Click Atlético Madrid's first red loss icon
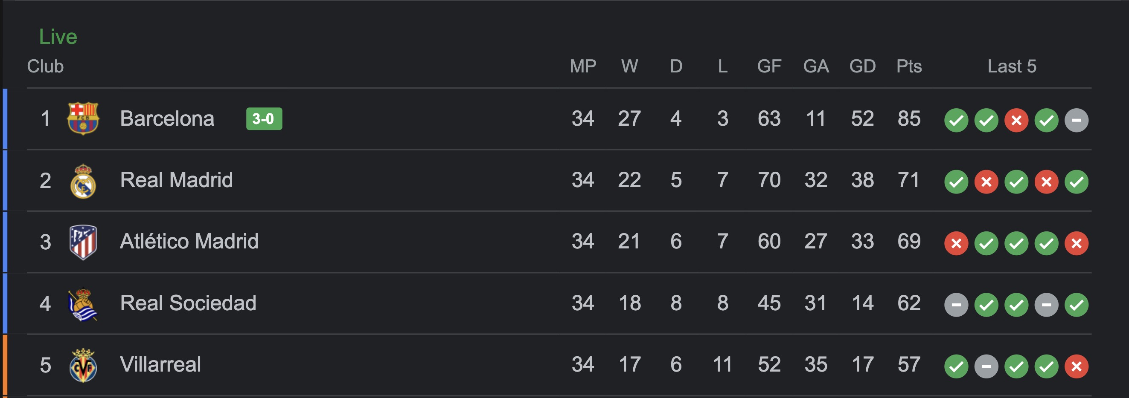The image size is (1129, 398). (x=956, y=243)
